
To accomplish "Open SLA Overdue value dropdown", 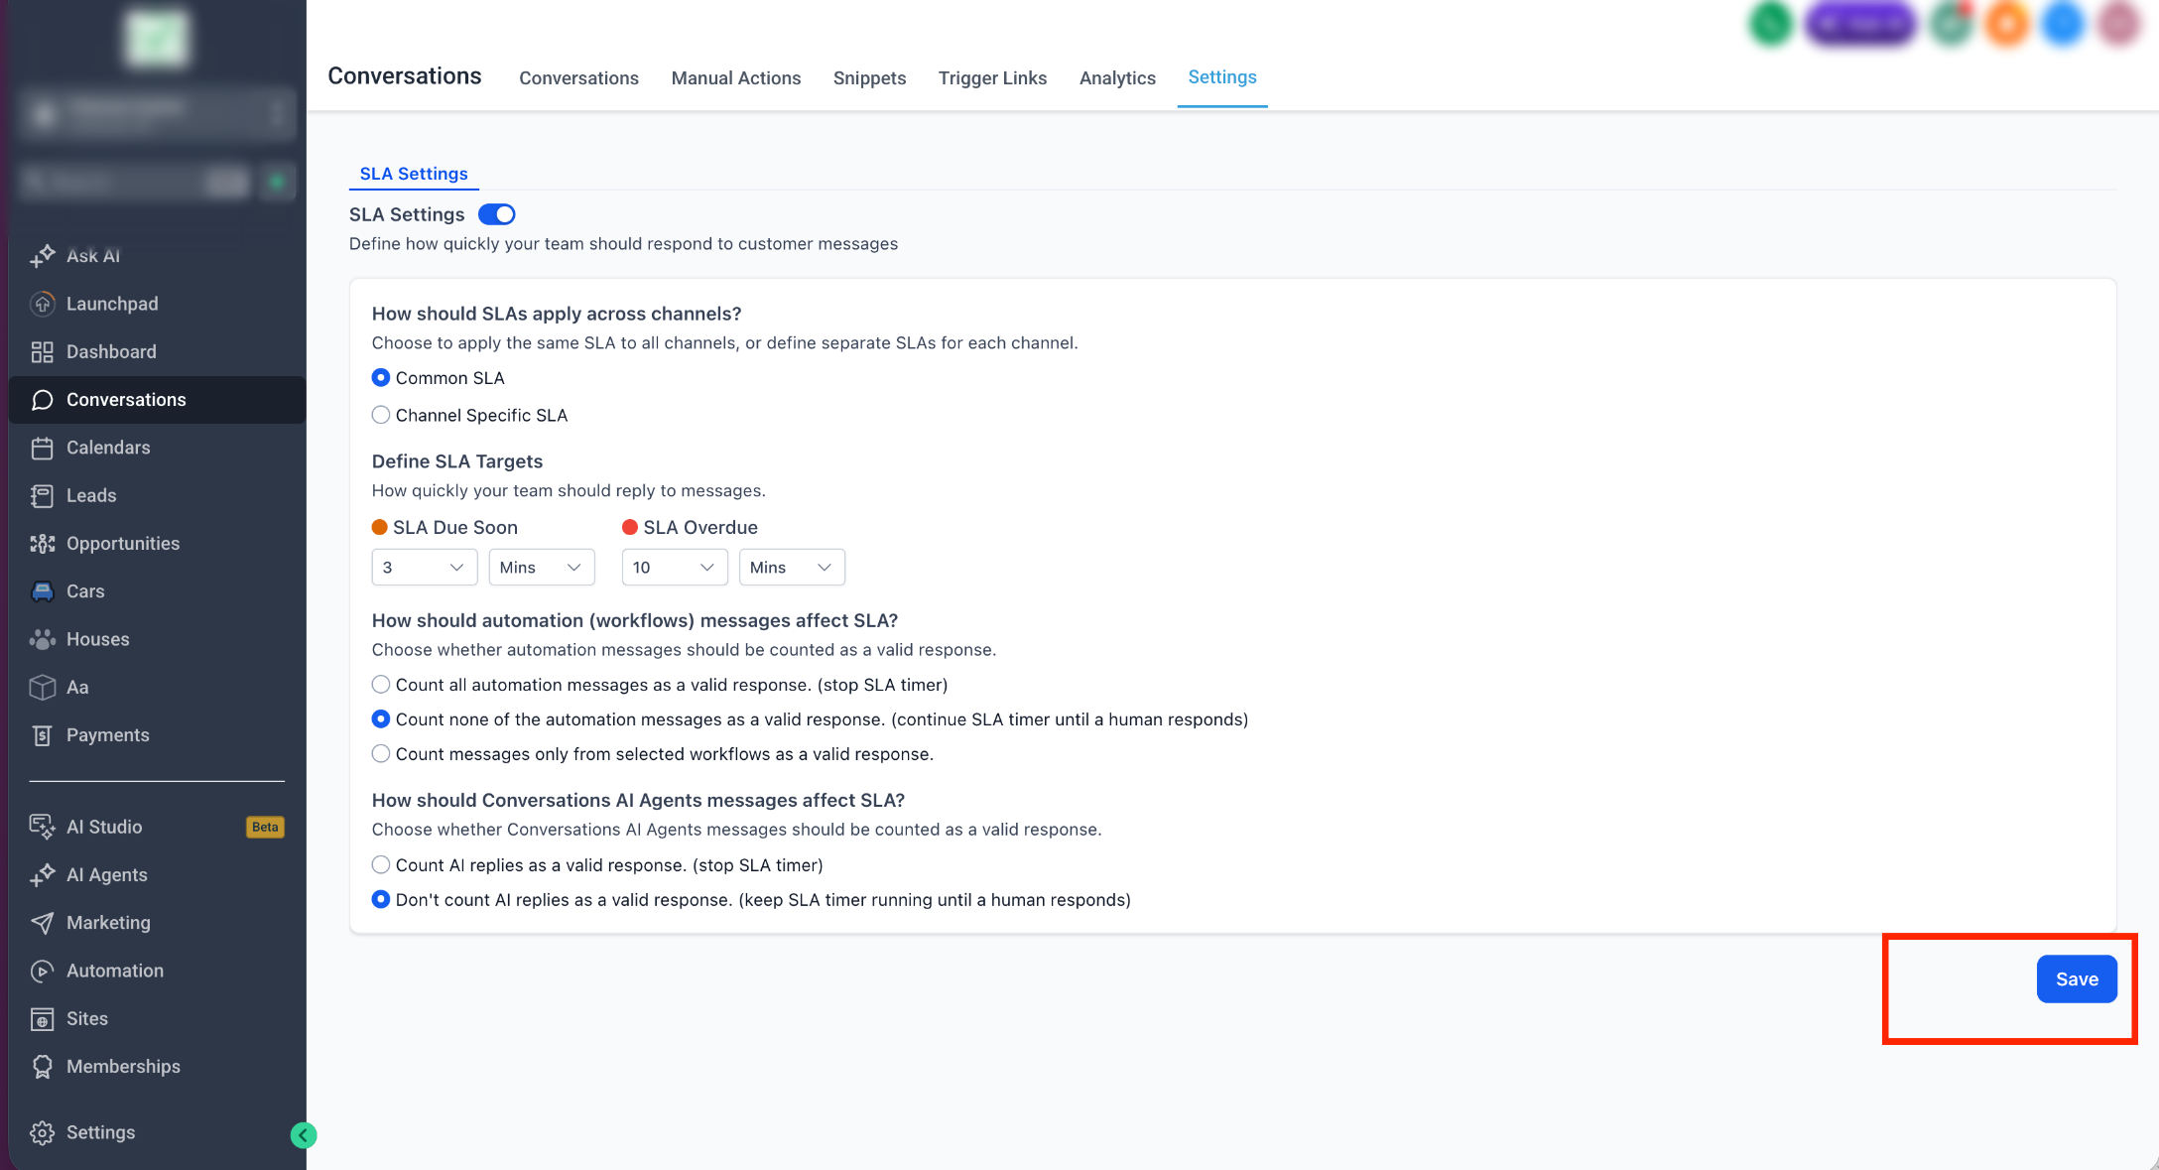I will point(675,568).
